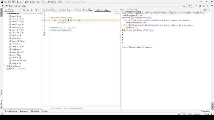This screenshot has height=120, width=214.
Task: Open Lesson 2_5 p1.py in project tree
Action: tap(18, 33)
